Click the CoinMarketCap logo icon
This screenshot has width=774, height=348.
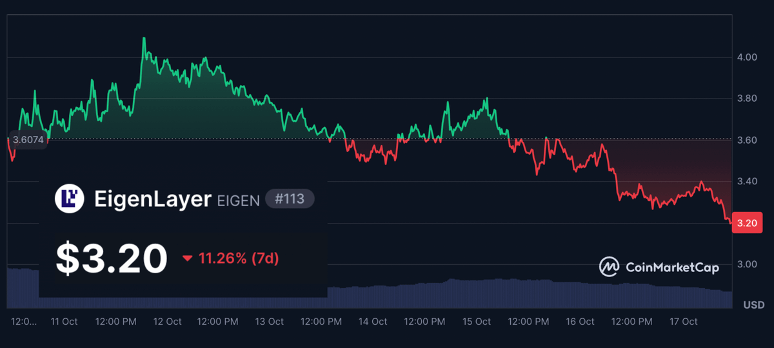coord(609,267)
